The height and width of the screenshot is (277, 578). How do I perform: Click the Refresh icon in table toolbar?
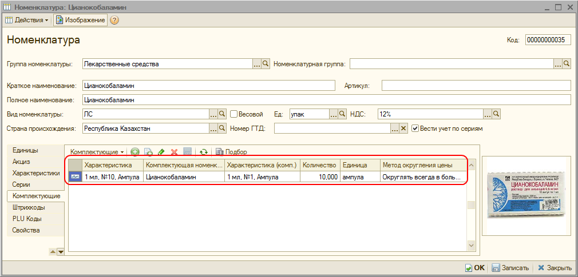pyautogui.click(x=203, y=152)
